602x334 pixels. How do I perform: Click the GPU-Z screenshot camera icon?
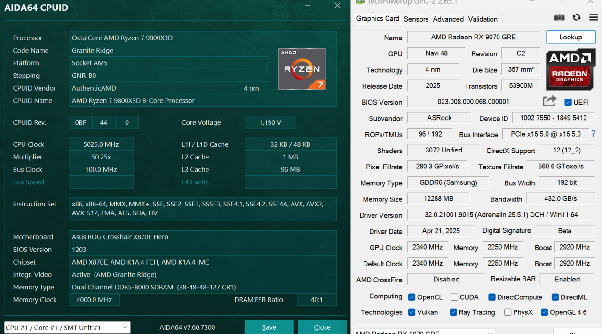click(559, 17)
